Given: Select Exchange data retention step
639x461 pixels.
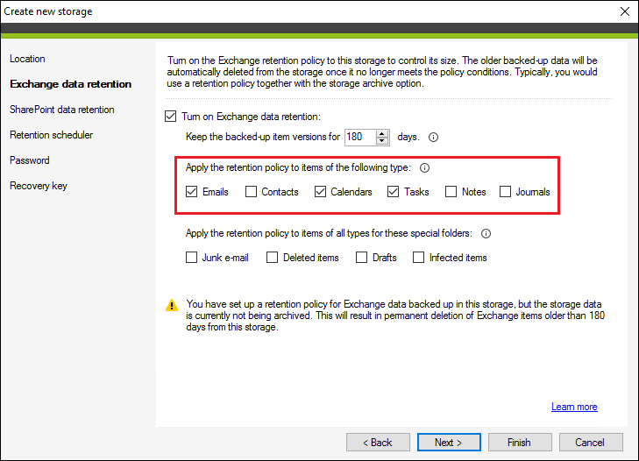Looking at the screenshot, I should click(70, 84).
